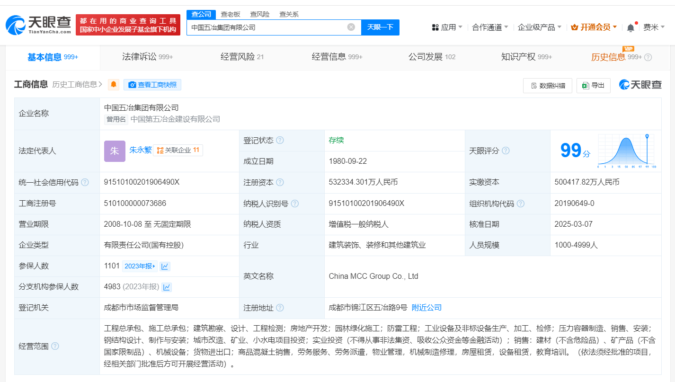Click the 实缴资本 value 500417.82万人民币

pos(587,182)
